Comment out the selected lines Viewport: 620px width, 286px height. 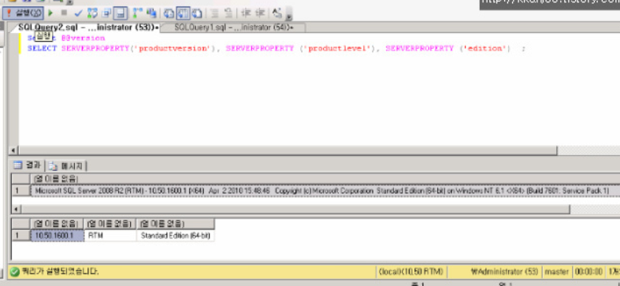pos(215,13)
